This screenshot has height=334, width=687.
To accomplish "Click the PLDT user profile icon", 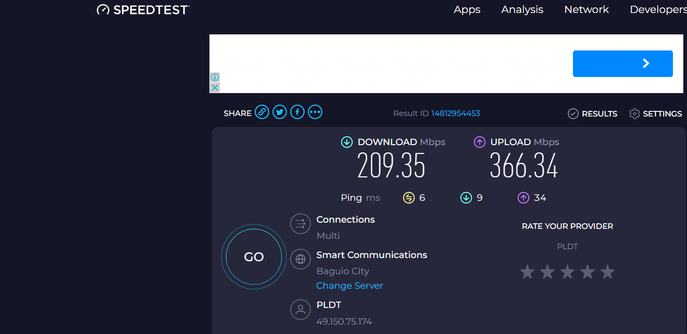I will click(x=300, y=310).
